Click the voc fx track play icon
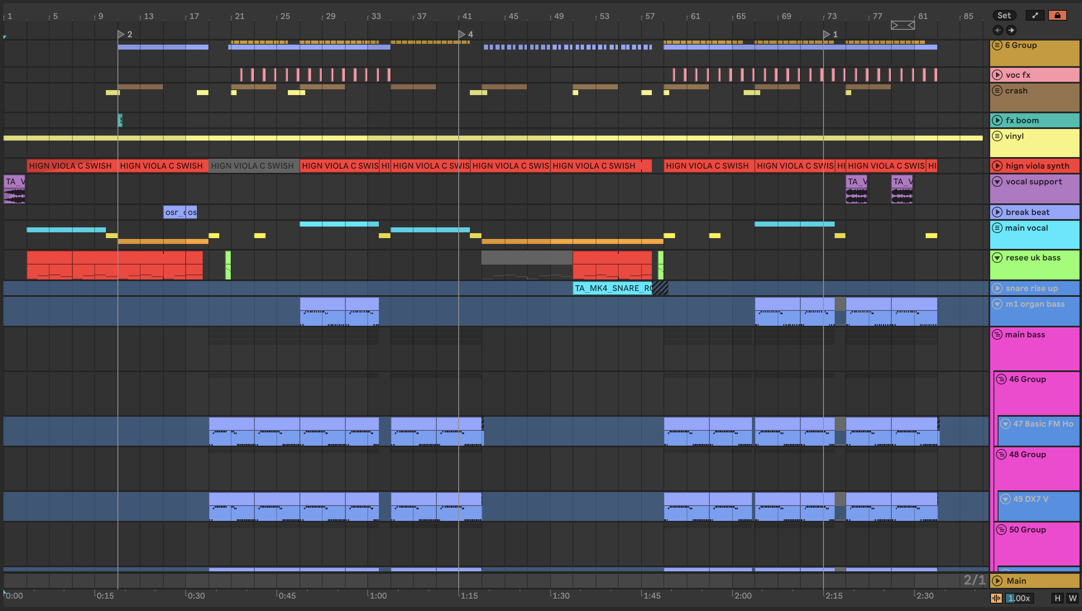 tap(997, 75)
